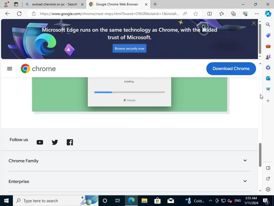Open File Explorer from the taskbar

(144, 201)
